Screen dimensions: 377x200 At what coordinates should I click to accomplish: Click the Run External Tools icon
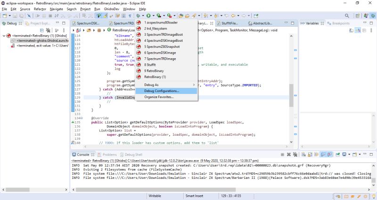coord(169,15)
